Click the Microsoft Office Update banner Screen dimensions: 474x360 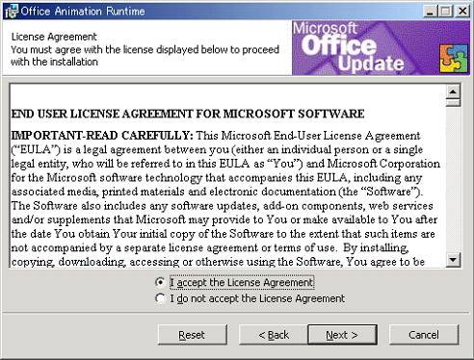tap(381, 48)
